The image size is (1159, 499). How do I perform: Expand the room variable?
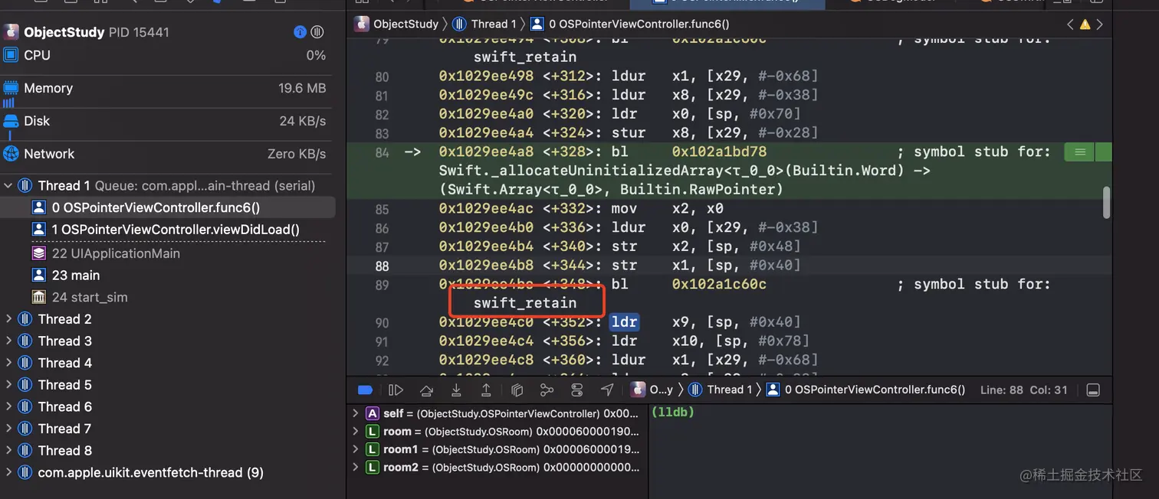click(x=355, y=431)
